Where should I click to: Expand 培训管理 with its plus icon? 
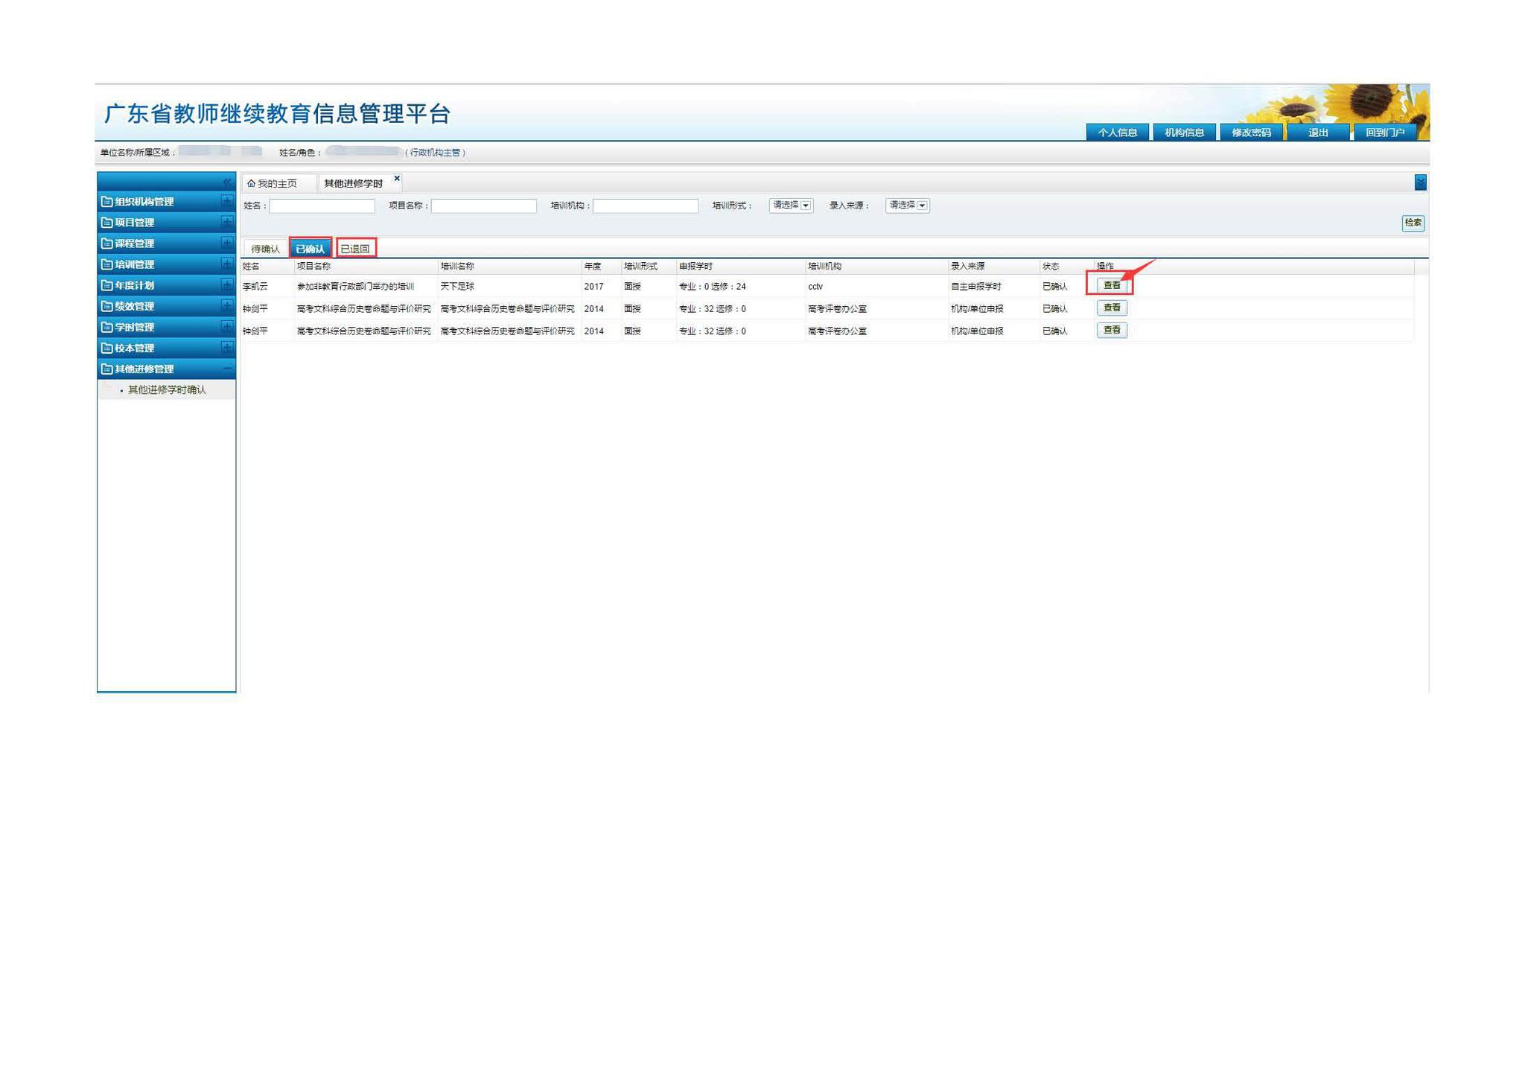[x=227, y=264]
